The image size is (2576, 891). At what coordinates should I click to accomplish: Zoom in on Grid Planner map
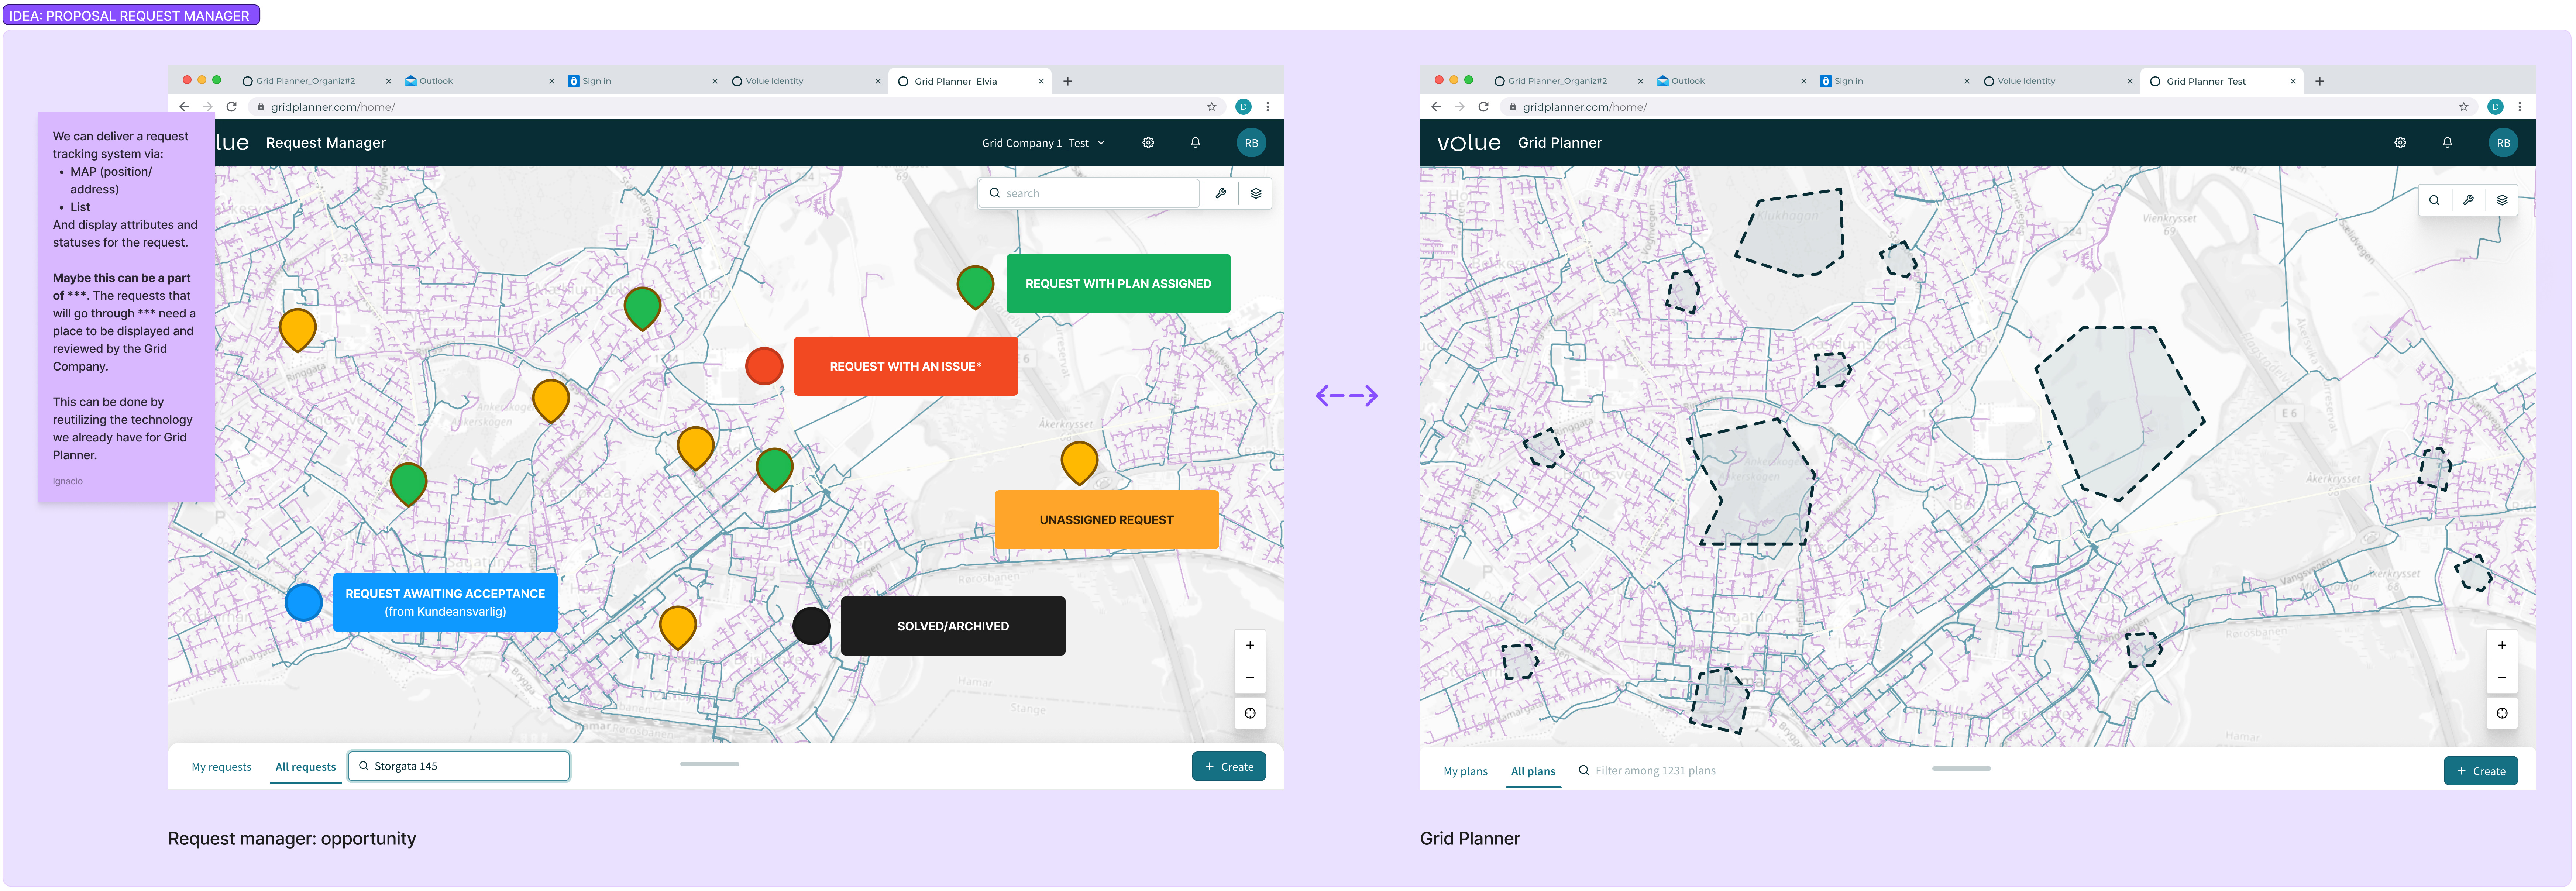[x=2502, y=645]
